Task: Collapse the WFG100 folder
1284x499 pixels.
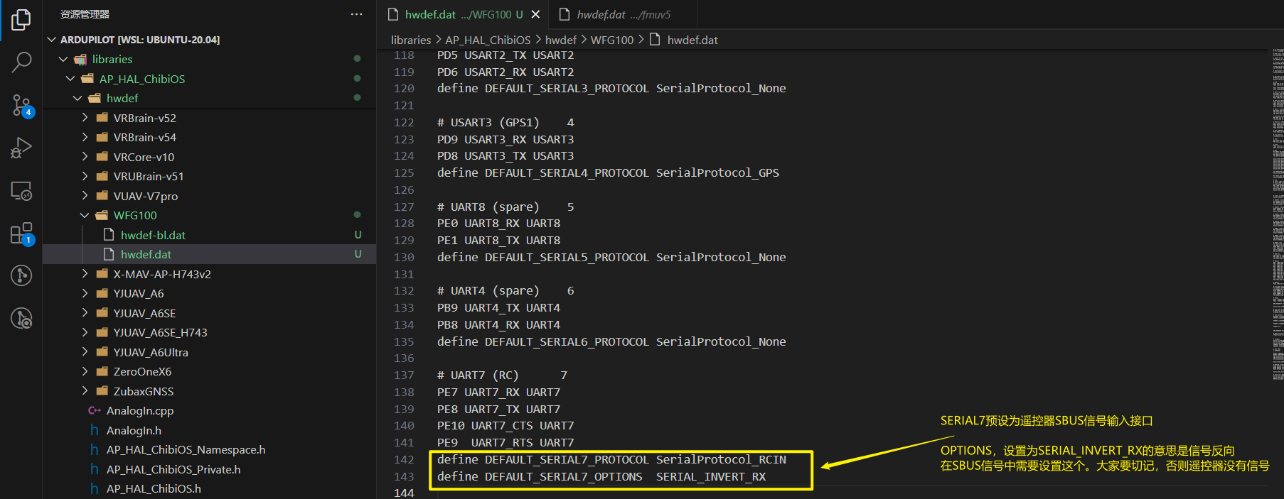Action: pos(85,215)
